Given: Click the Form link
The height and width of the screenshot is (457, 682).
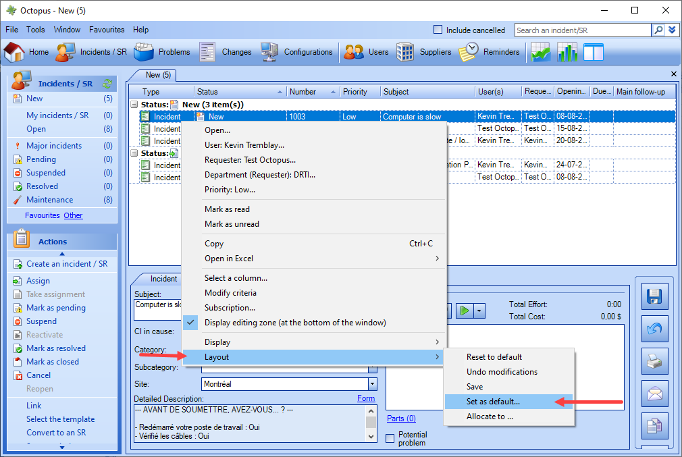Looking at the screenshot, I should pos(366,398).
